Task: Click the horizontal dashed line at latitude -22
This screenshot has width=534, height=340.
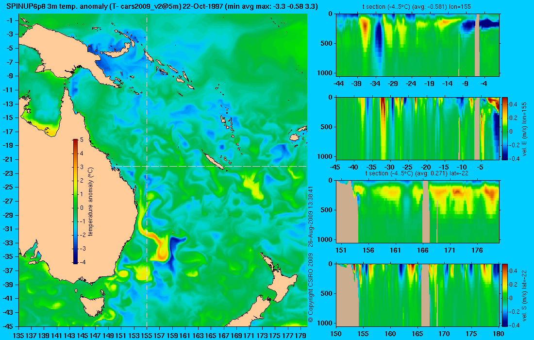Action: click(209, 166)
